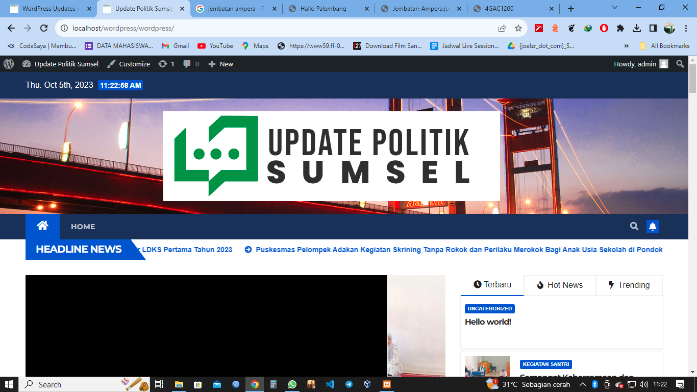697x392 pixels.
Task: Open the Customize theme option
Action: pyautogui.click(x=129, y=64)
